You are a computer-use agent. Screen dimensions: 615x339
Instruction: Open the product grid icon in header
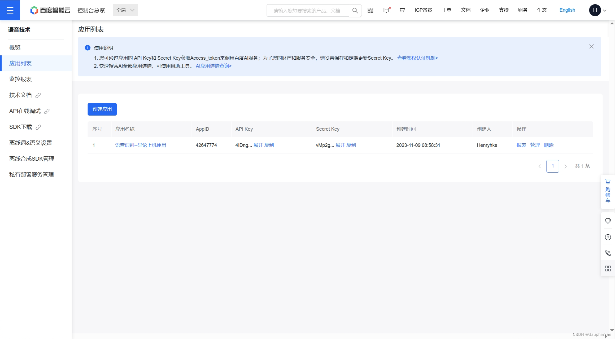point(370,10)
